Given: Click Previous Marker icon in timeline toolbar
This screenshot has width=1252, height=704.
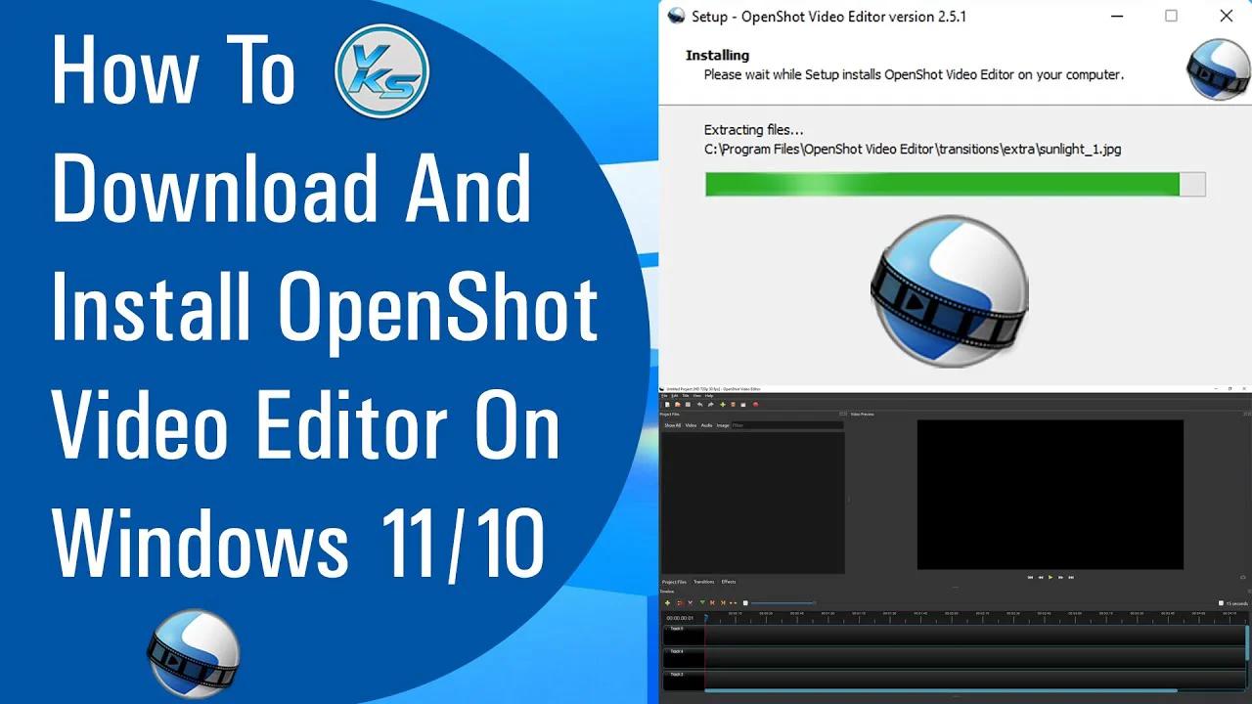Looking at the screenshot, I should pyautogui.click(x=712, y=603).
